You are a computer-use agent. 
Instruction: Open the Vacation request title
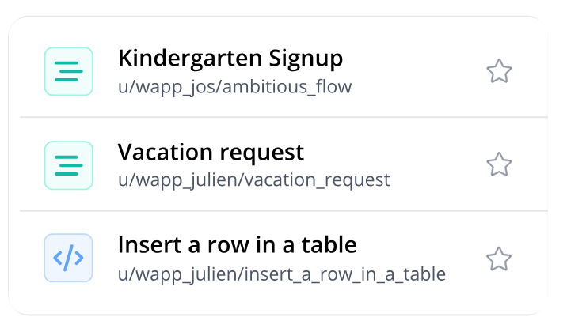tap(211, 152)
